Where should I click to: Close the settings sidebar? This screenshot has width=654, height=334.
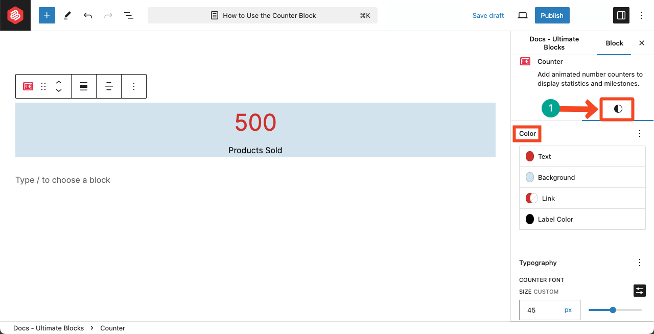[642, 43]
